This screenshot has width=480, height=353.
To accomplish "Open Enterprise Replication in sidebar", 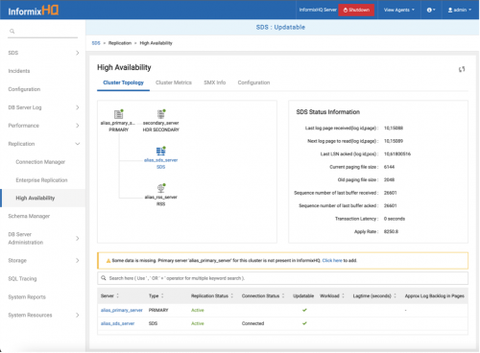I will coord(41,180).
